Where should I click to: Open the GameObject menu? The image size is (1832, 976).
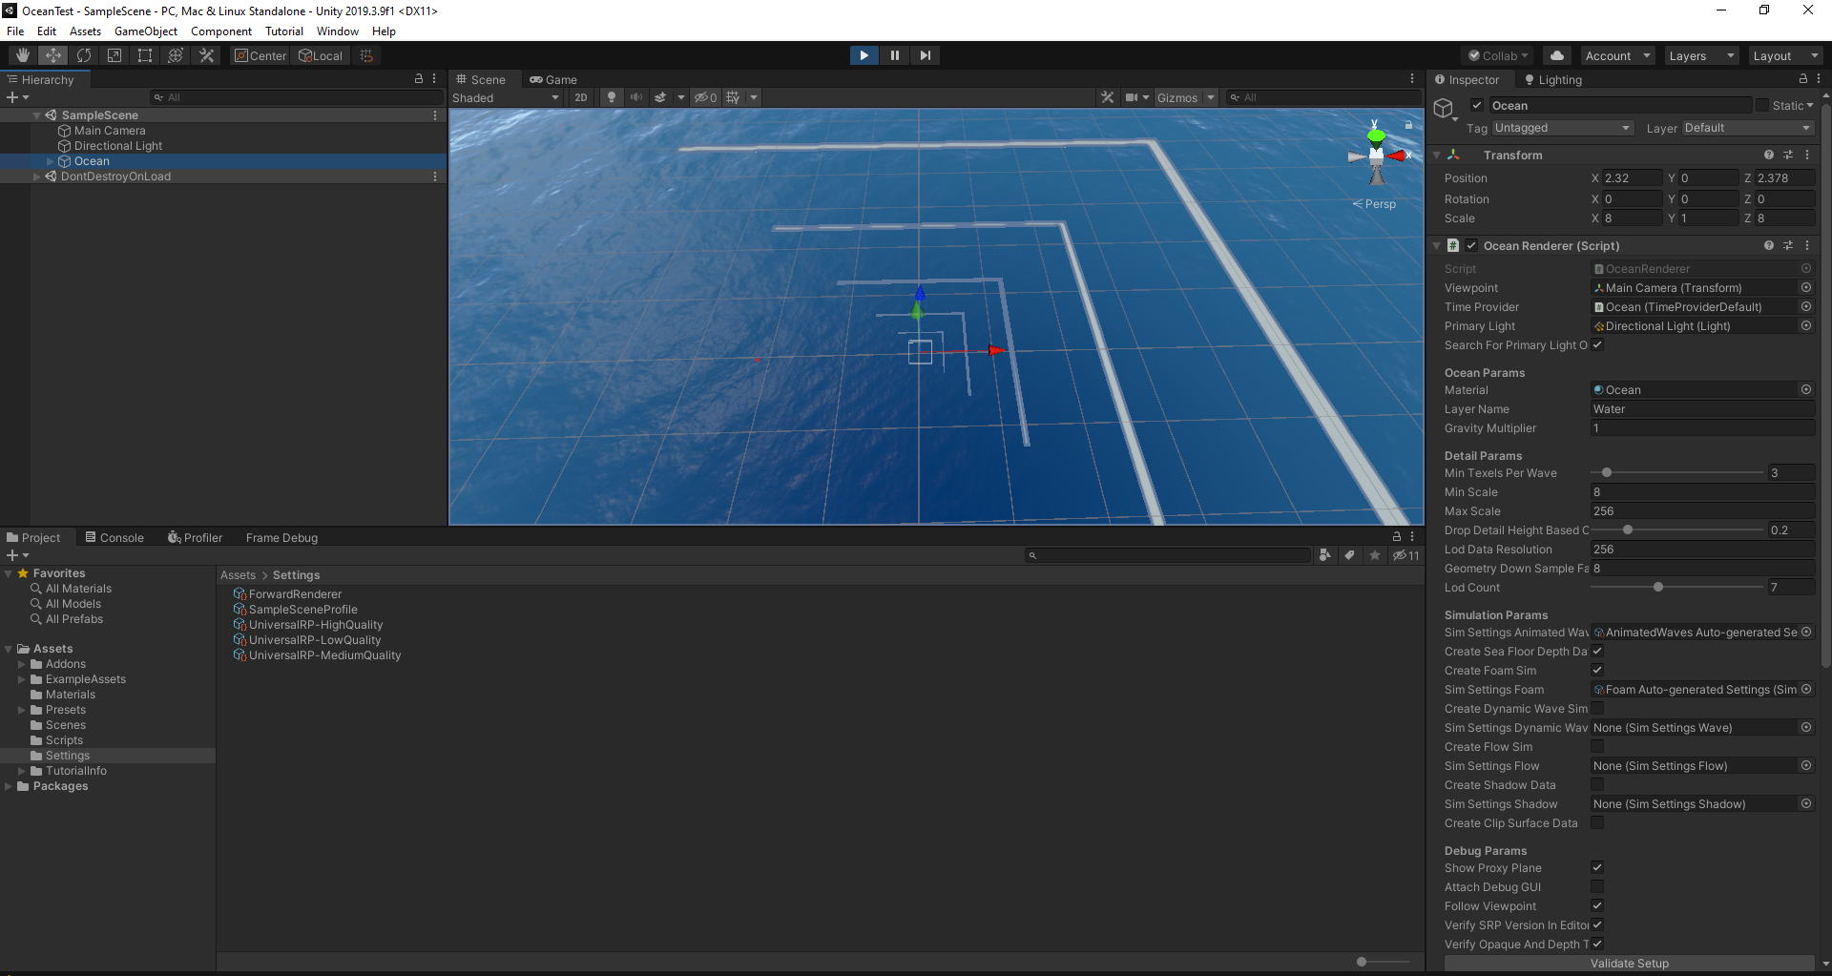pos(145,31)
